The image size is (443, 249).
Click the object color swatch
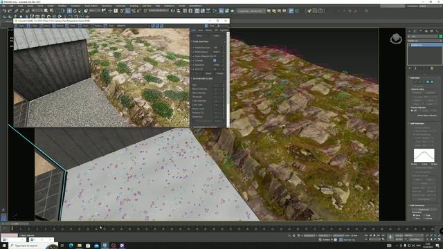coord(440,37)
